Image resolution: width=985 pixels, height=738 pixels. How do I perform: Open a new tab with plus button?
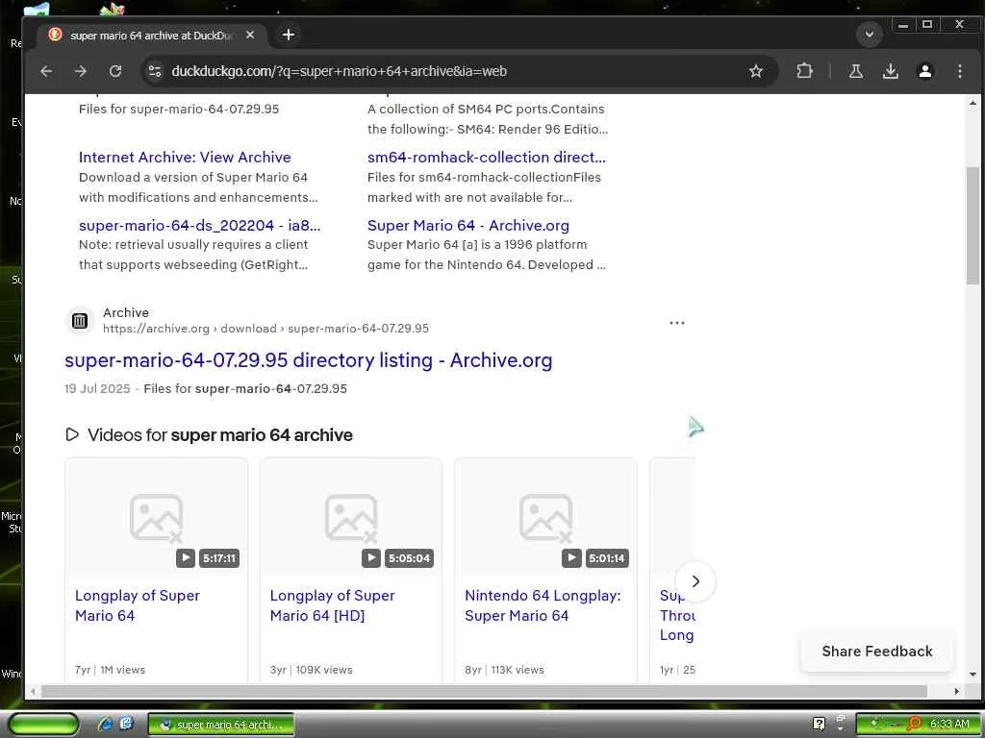(x=289, y=36)
